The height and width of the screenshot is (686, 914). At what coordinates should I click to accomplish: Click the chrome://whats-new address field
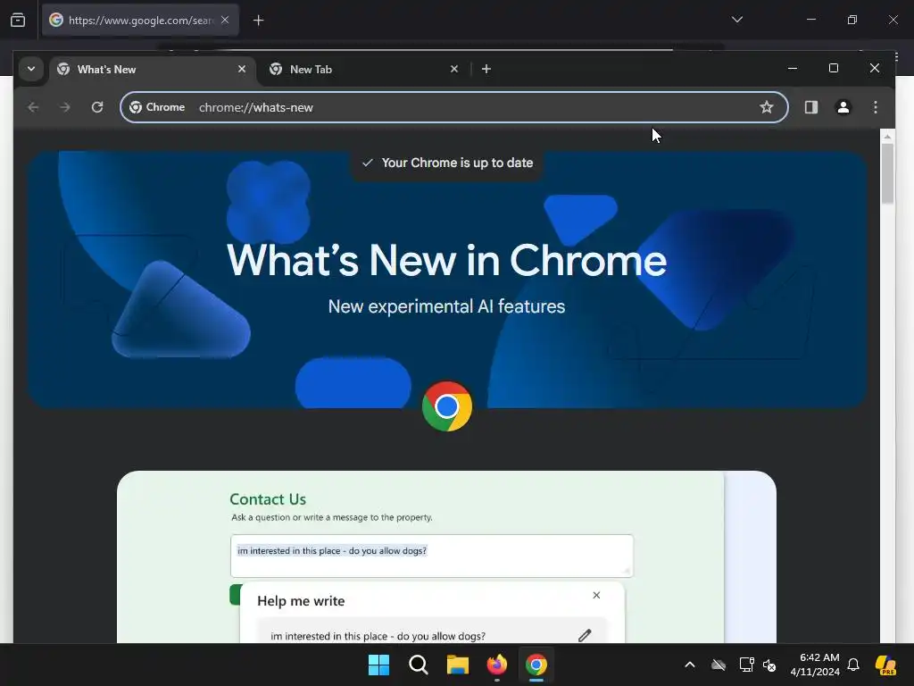point(454,107)
